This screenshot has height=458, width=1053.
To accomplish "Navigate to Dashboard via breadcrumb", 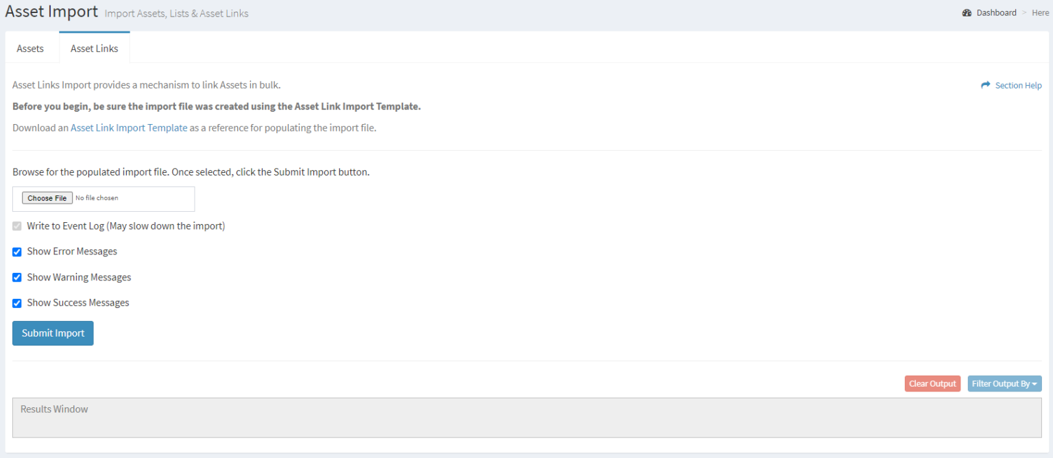I will coord(996,12).
